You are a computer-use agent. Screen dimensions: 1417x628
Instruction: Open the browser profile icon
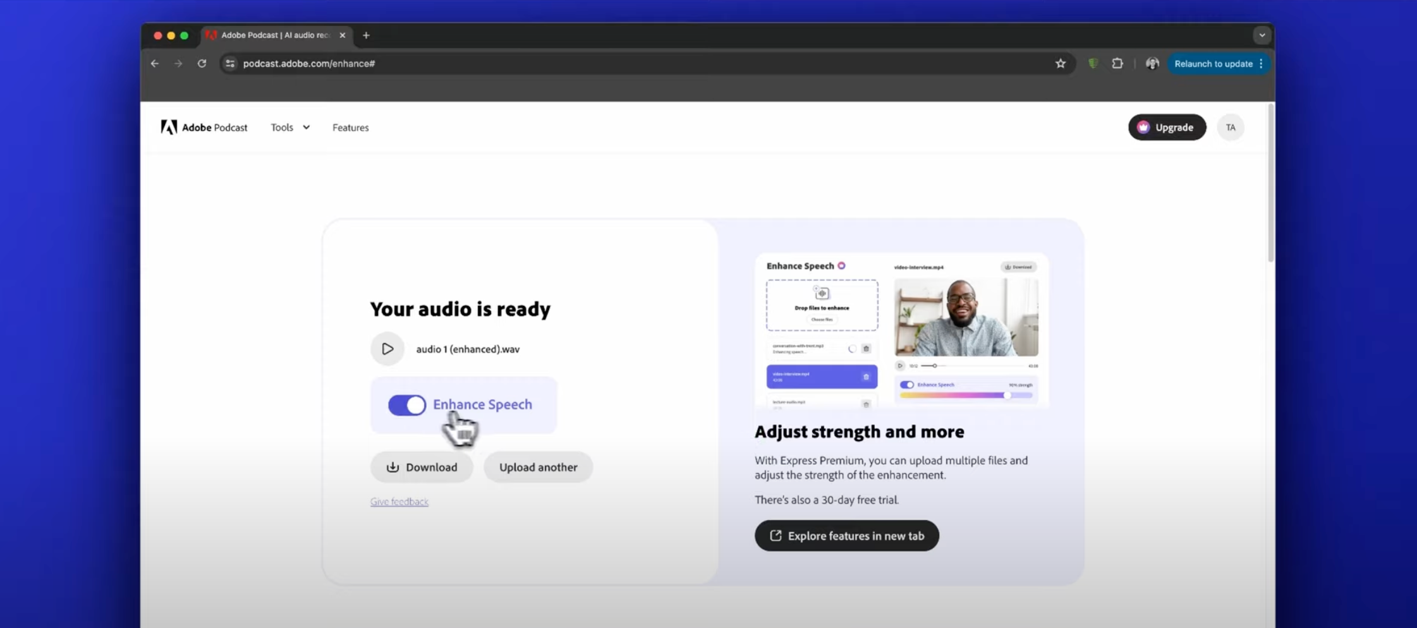(x=1152, y=63)
